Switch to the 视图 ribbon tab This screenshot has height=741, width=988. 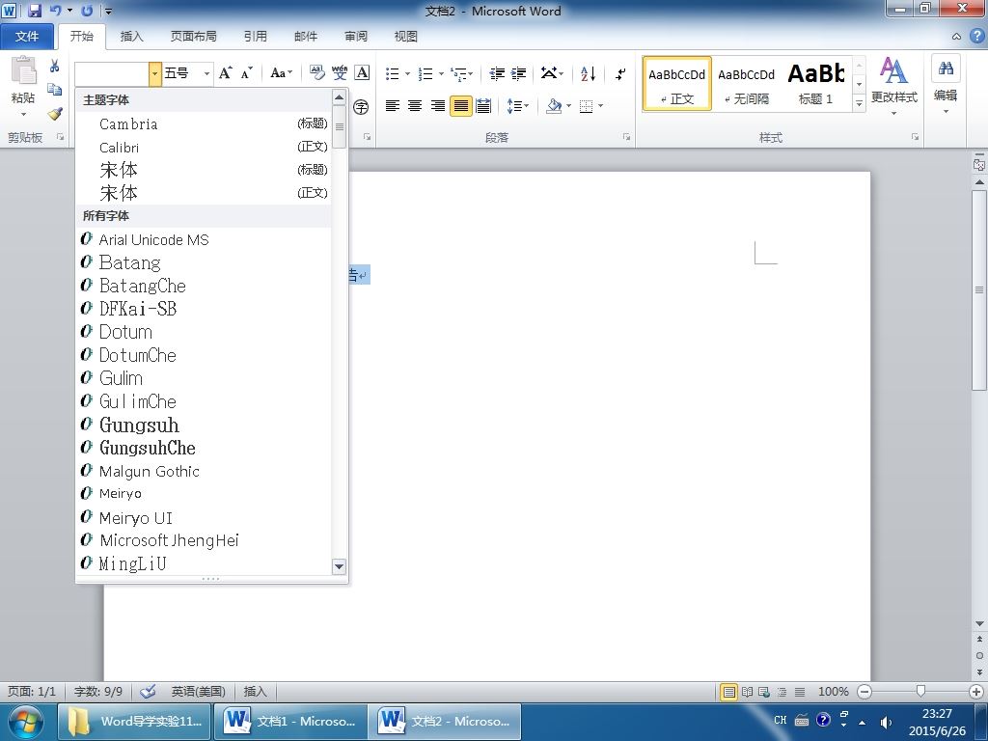click(x=406, y=37)
